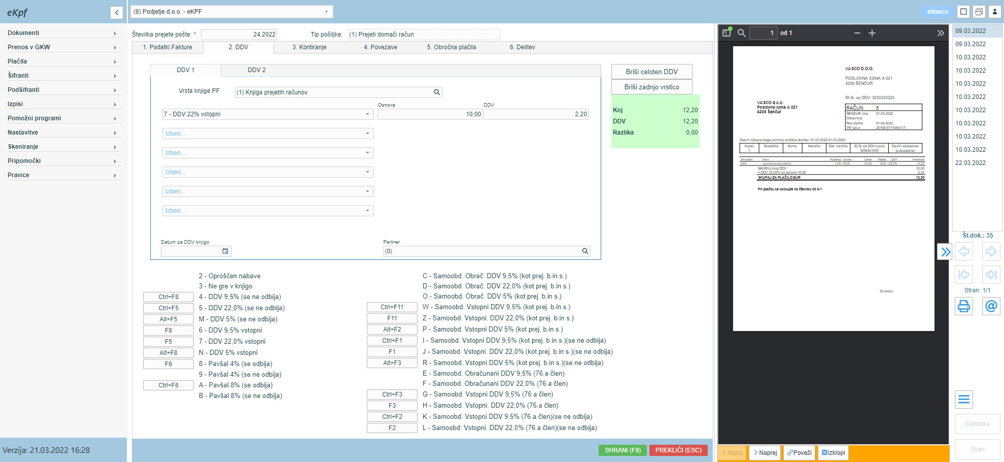Zoom out the PDF with the minus icon

[857, 33]
